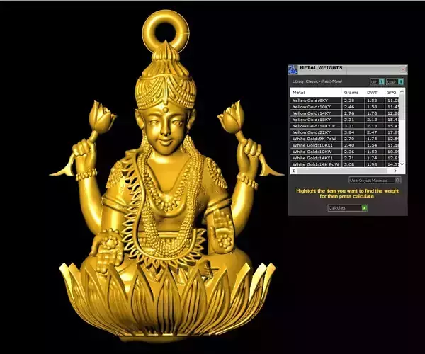This screenshot has width=425, height=354.
Task: Select the Yellow Gold:14KY row
Action: click(344, 113)
